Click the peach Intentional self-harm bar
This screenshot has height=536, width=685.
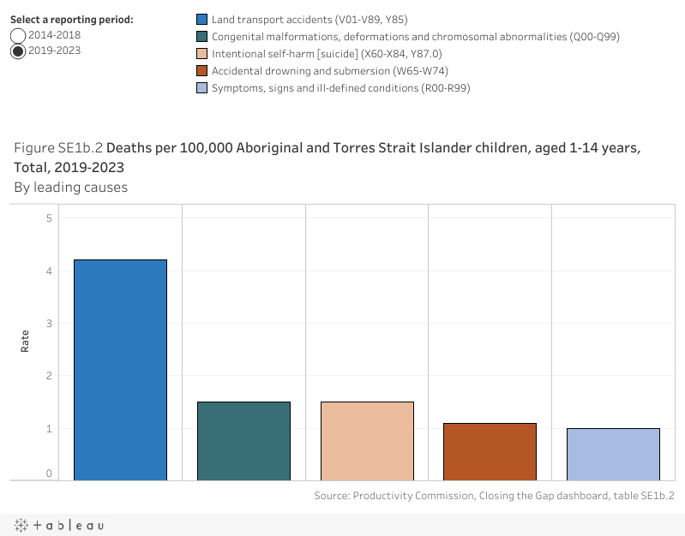click(x=368, y=441)
